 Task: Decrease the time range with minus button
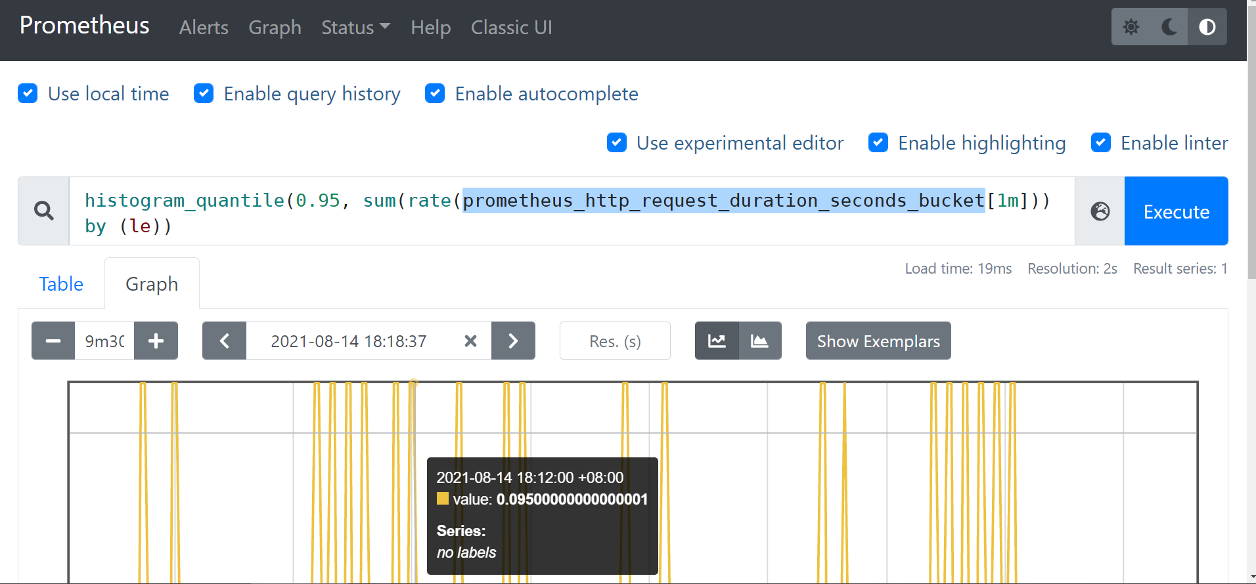(53, 341)
